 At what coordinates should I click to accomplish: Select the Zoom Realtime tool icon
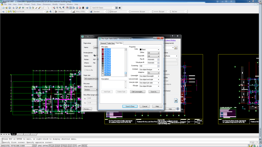57,8
